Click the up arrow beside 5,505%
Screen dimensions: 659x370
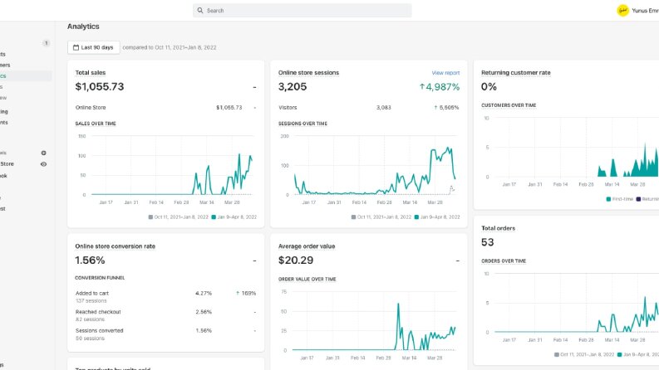435,107
